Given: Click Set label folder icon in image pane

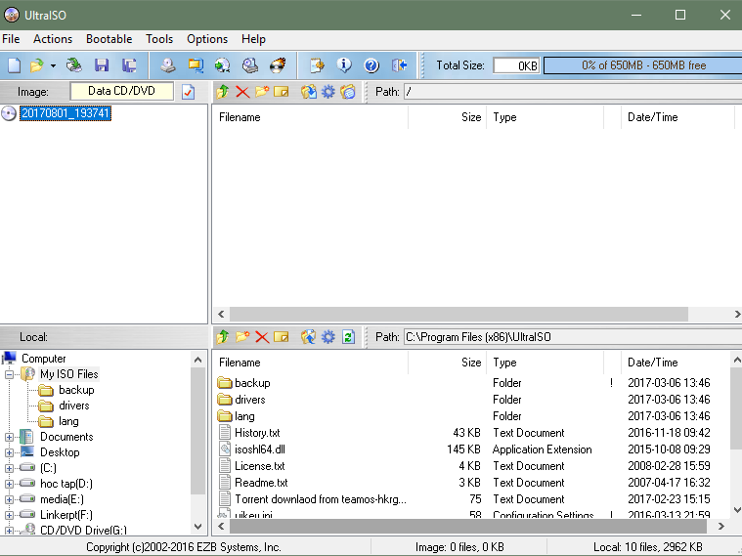Looking at the screenshot, I should tap(348, 92).
